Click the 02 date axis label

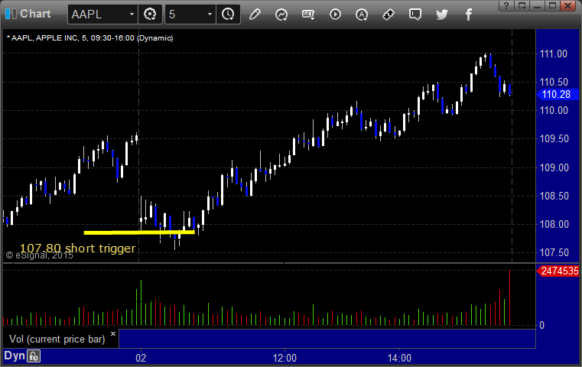(141, 358)
